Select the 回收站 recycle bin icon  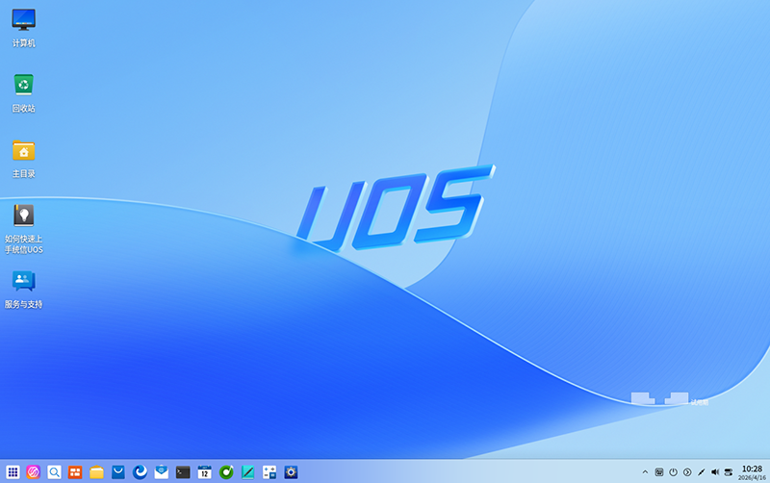[23, 85]
